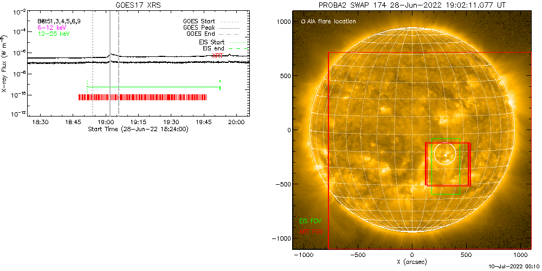Click the 19:00 time axis tick label
This screenshot has width=542, height=271.
click(x=106, y=122)
